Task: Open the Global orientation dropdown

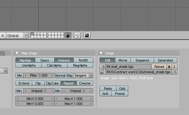Action: click(17, 36)
